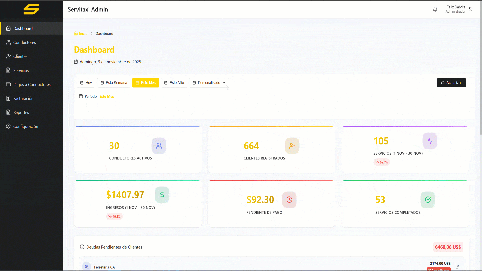Open the Facturación menu item
Screen dimensions: 482x271
23,99
